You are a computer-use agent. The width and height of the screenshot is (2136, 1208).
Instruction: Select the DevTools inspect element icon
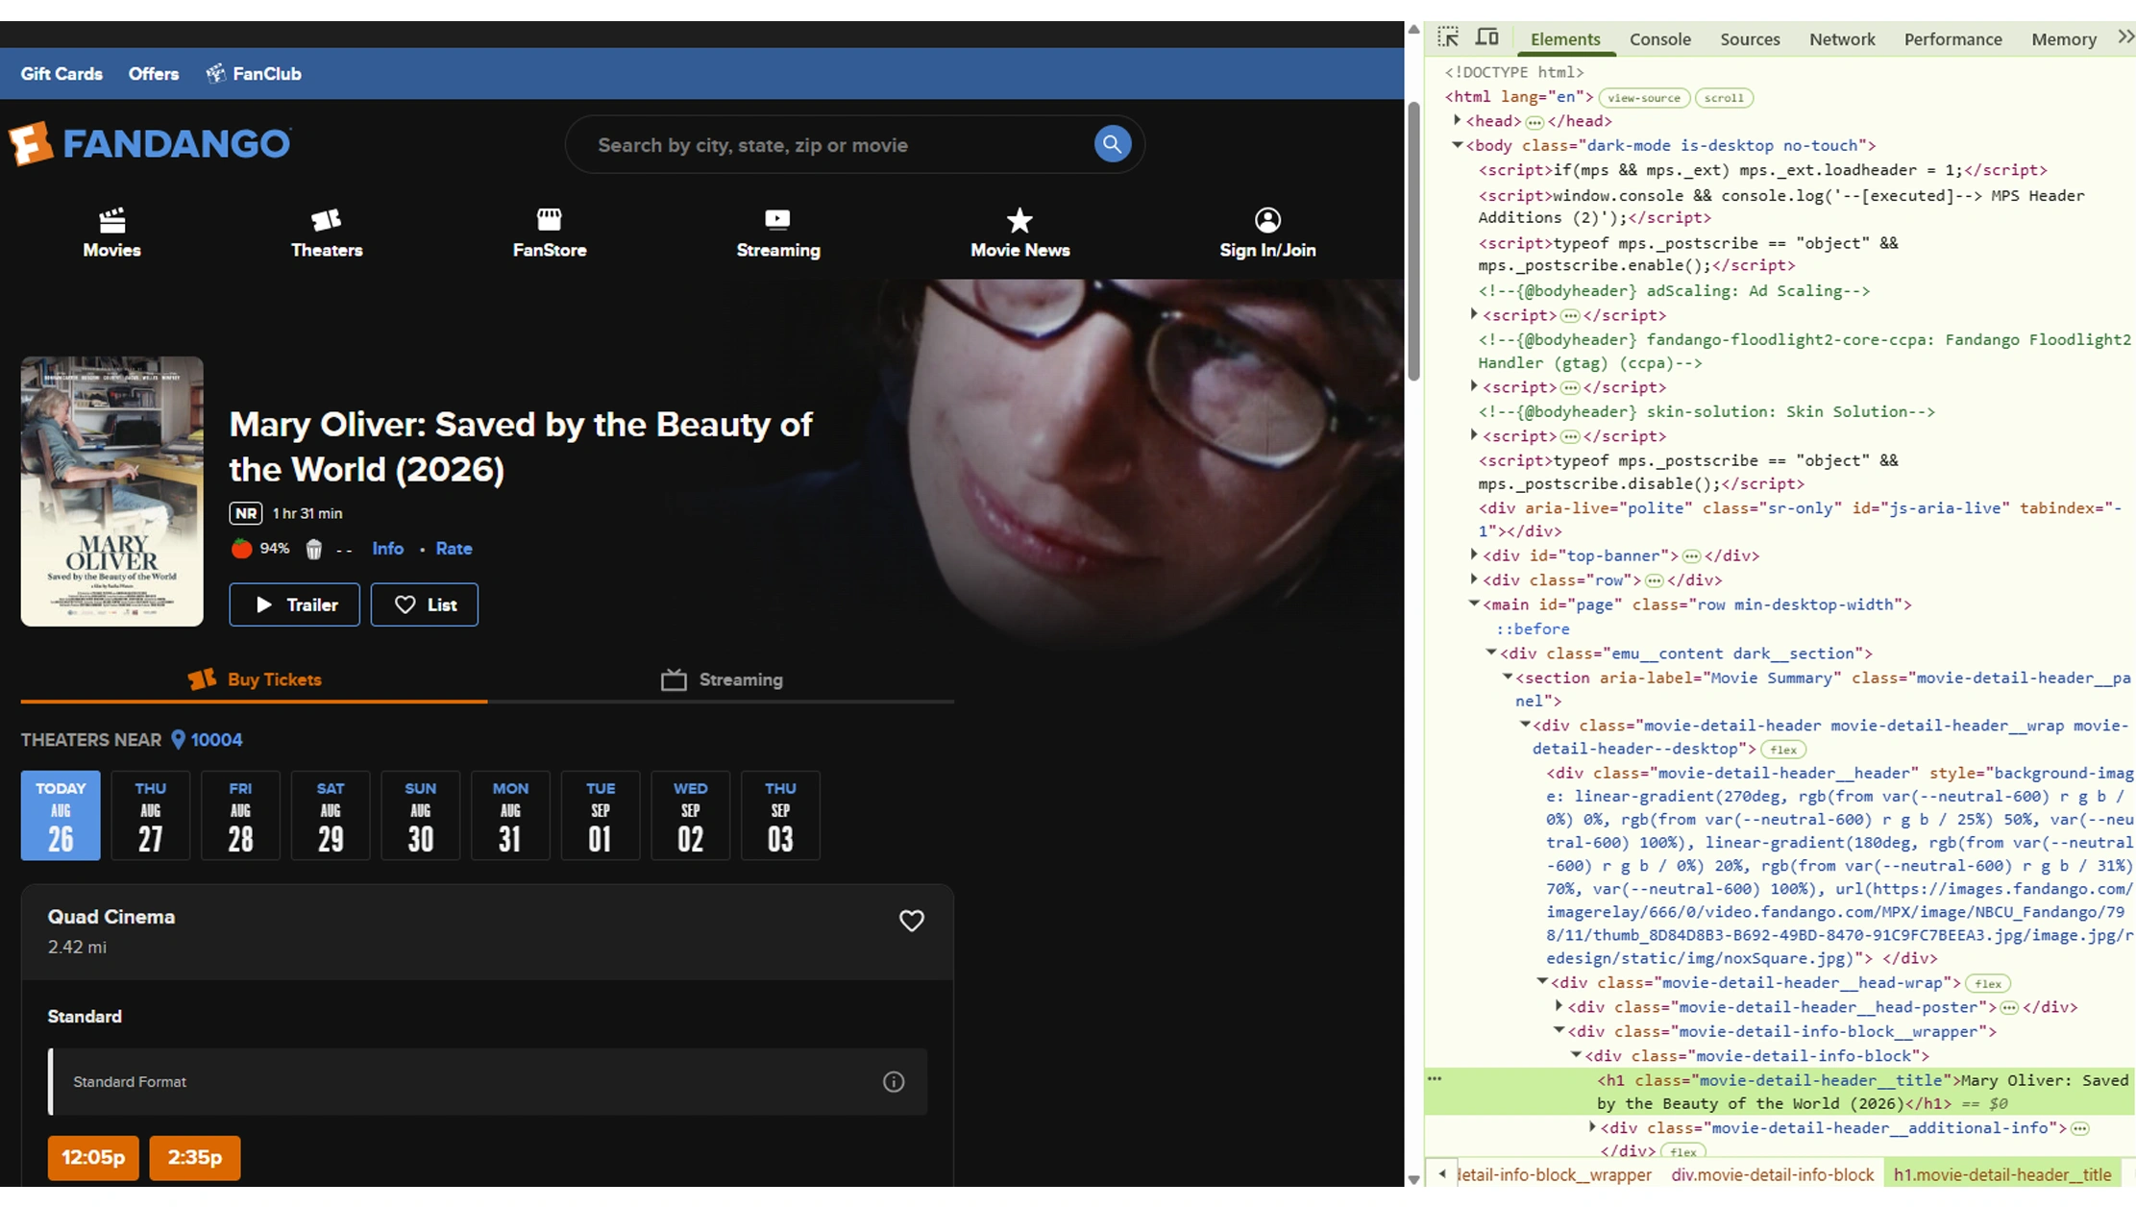[1448, 37]
